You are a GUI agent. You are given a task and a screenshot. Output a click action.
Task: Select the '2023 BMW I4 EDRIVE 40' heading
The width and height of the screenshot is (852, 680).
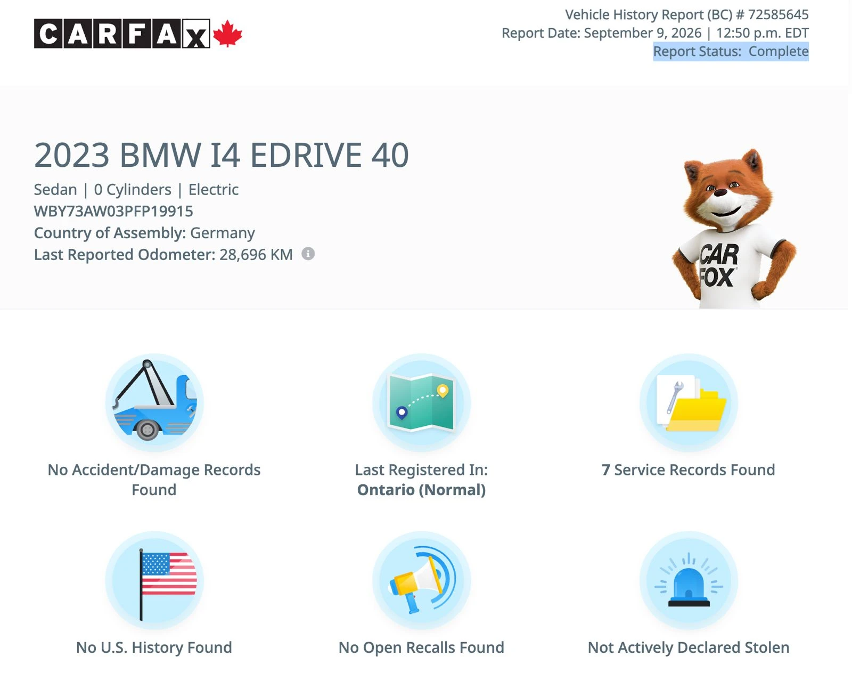(222, 155)
